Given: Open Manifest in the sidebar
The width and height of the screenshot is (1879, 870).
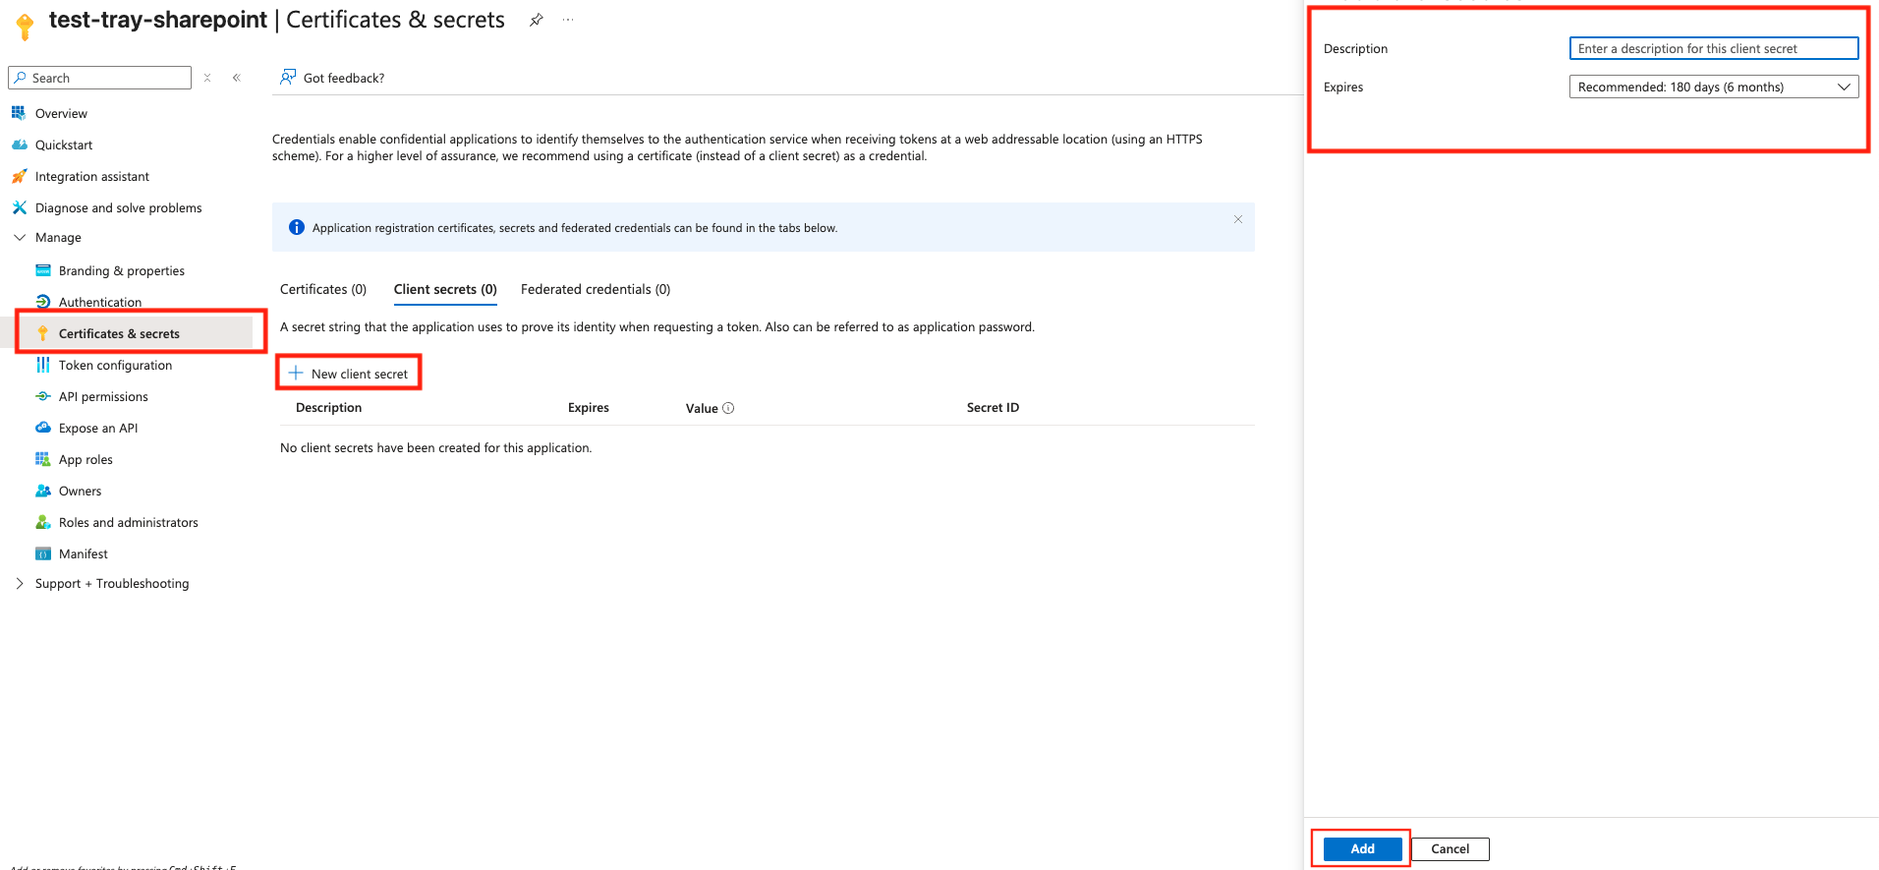Looking at the screenshot, I should click(x=84, y=553).
